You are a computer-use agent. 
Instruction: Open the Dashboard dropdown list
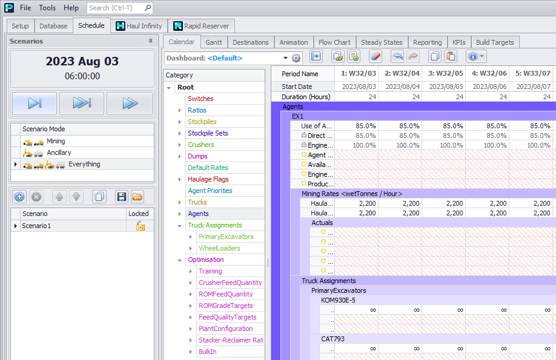click(x=285, y=58)
